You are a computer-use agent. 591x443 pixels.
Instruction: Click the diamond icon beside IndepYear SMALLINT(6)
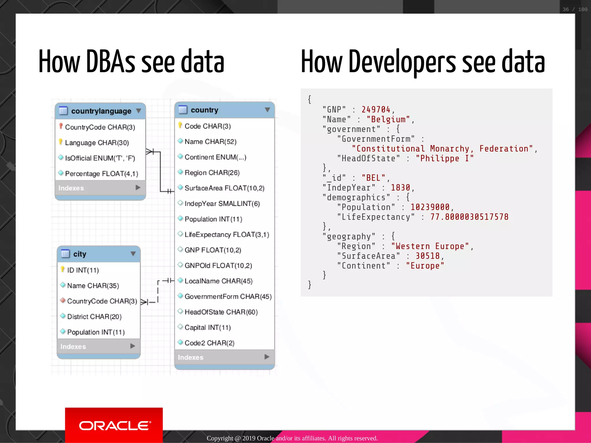(180, 203)
